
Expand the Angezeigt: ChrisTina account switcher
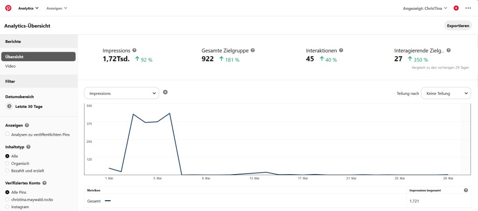(x=425, y=8)
